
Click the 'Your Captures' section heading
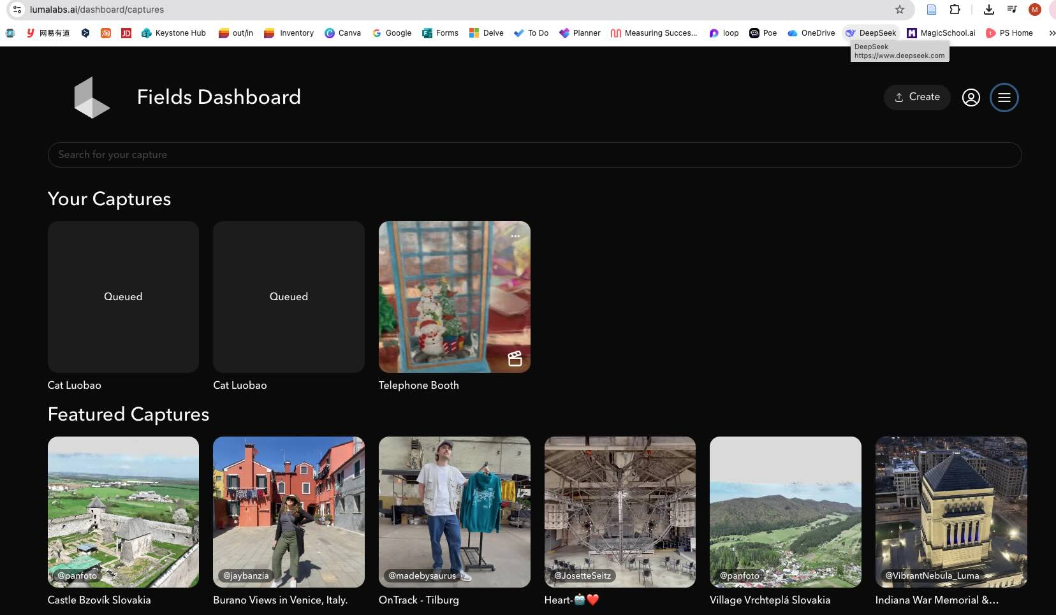click(109, 199)
